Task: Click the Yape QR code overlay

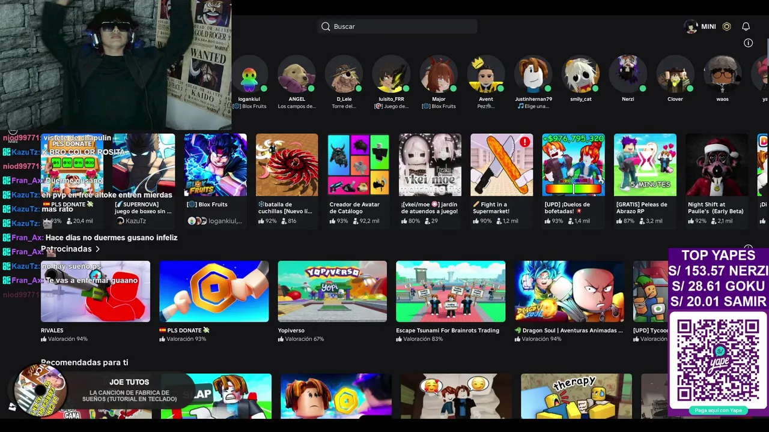Action: [x=718, y=360]
